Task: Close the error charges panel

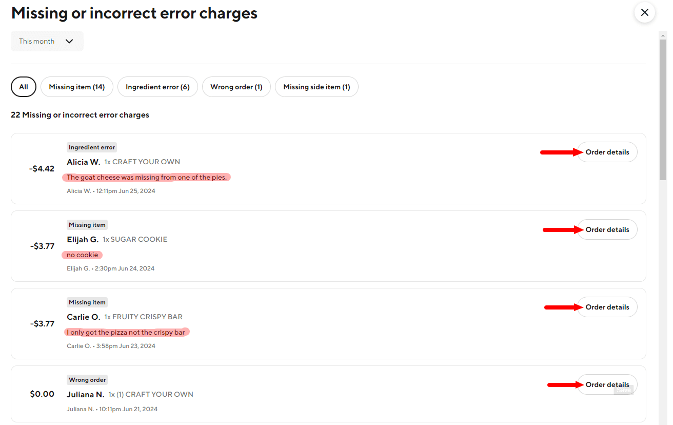Action: (x=644, y=12)
